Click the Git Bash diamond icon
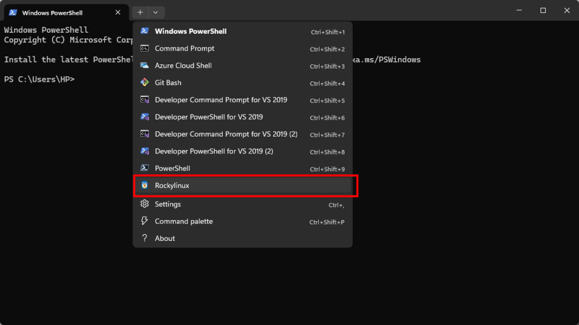This screenshot has width=579, height=325. [x=144, y=82]
